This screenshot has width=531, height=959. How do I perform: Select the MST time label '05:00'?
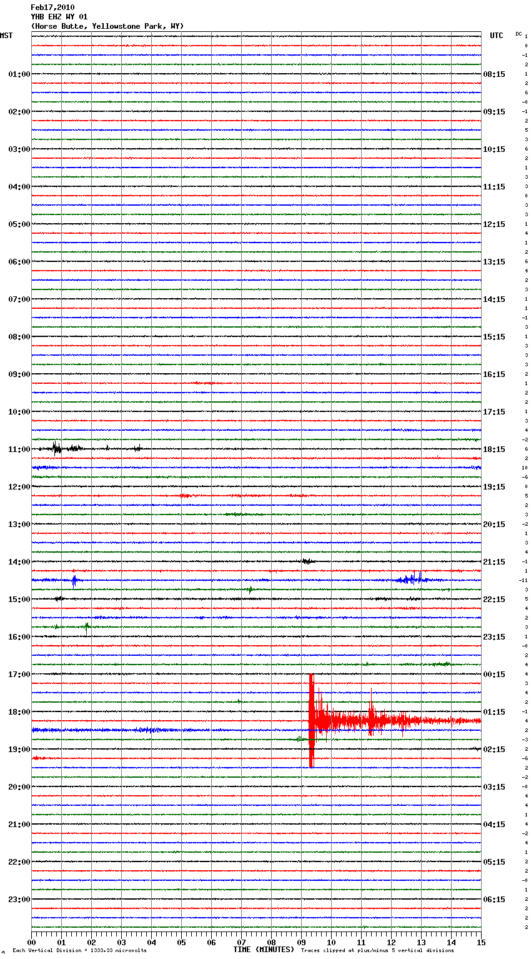pyautogui.click(x=19, y=224)
